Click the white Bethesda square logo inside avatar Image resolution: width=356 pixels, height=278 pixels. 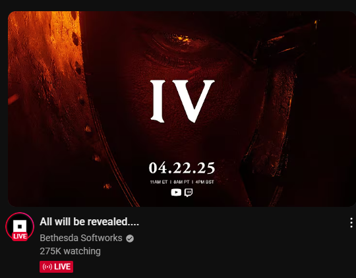(20, 226)
